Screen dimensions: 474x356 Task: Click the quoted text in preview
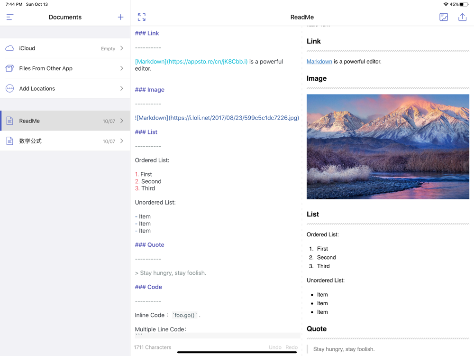[x=344, y=349]
